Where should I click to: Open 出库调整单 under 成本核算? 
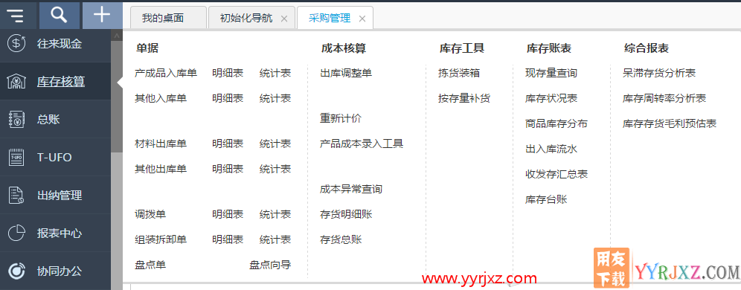346,73
